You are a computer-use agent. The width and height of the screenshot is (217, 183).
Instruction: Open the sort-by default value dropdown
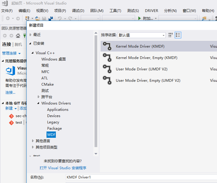(141, 35)
